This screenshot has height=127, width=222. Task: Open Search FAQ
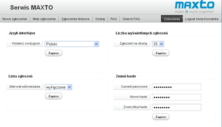[131, 19]
